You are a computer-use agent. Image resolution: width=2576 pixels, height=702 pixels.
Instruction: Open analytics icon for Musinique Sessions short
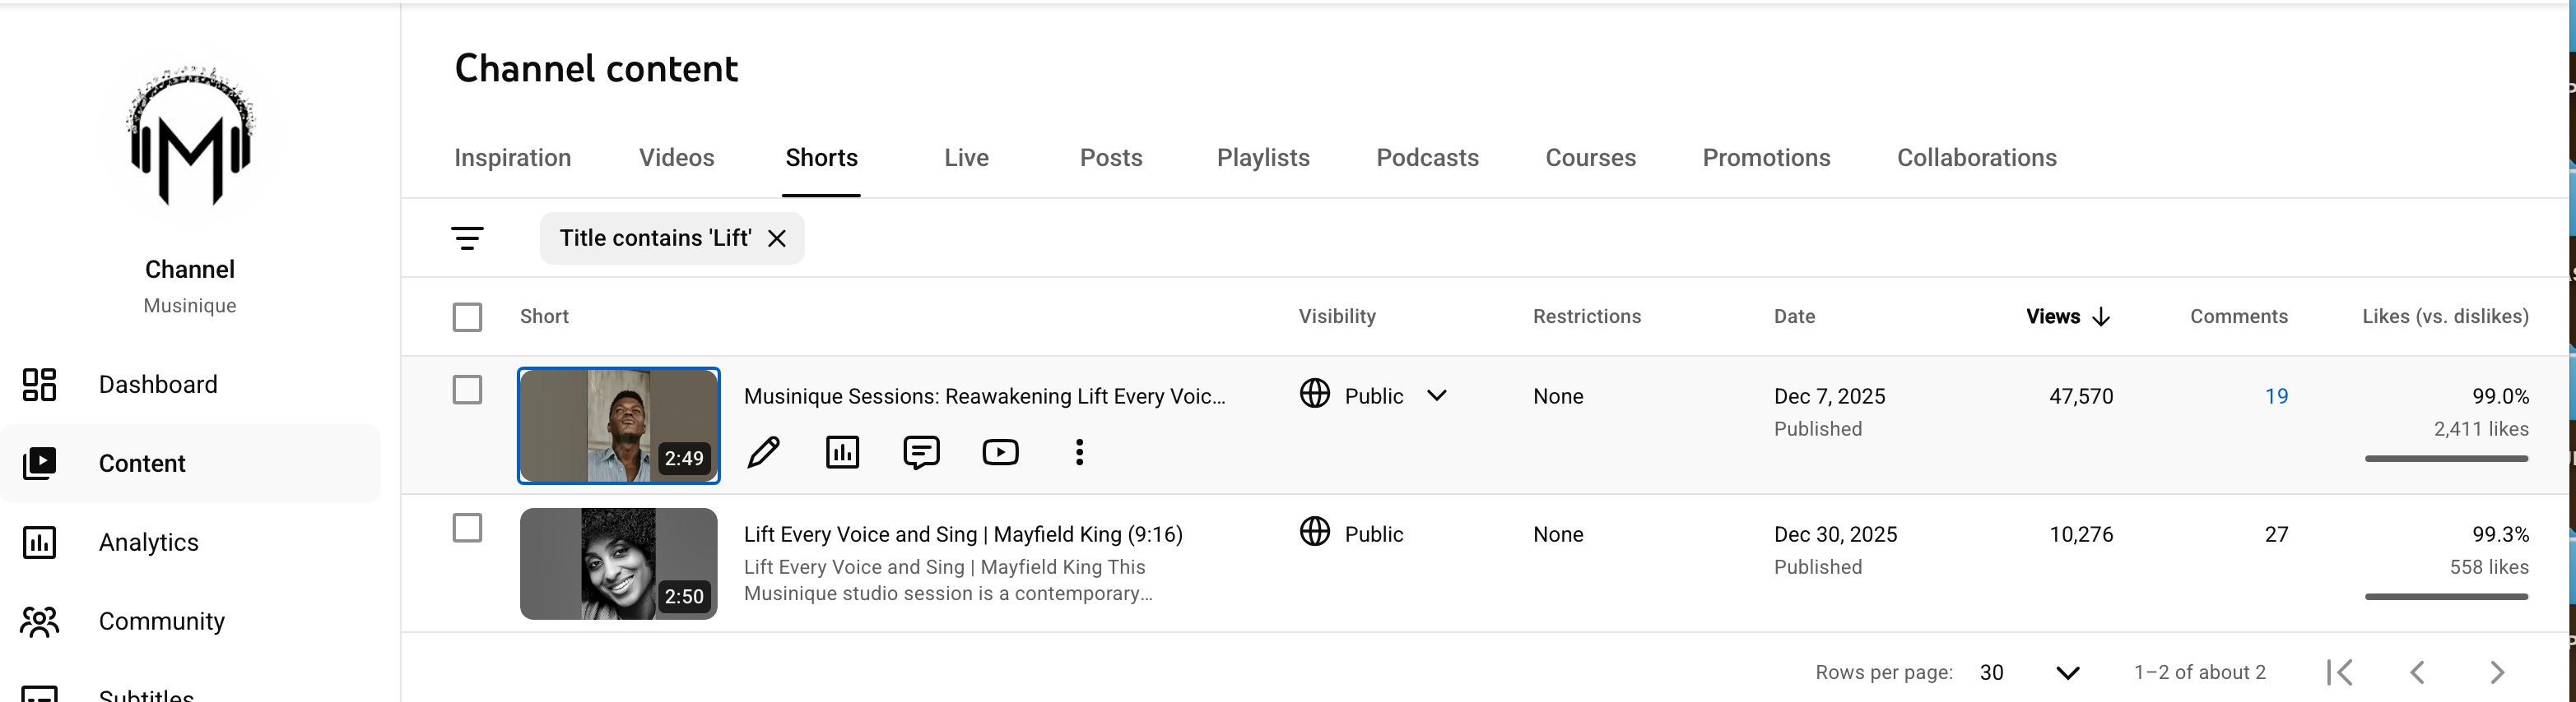(x=843, y=452)
